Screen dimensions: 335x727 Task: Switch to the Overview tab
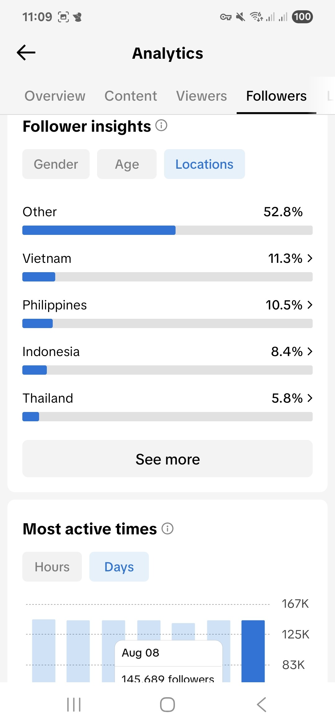coord(55,96)
